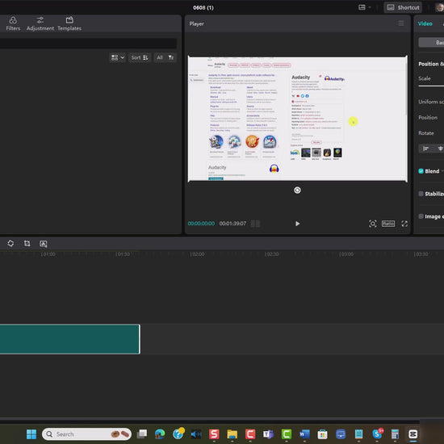Switch to the Video properties tab

tap(425, 23)
